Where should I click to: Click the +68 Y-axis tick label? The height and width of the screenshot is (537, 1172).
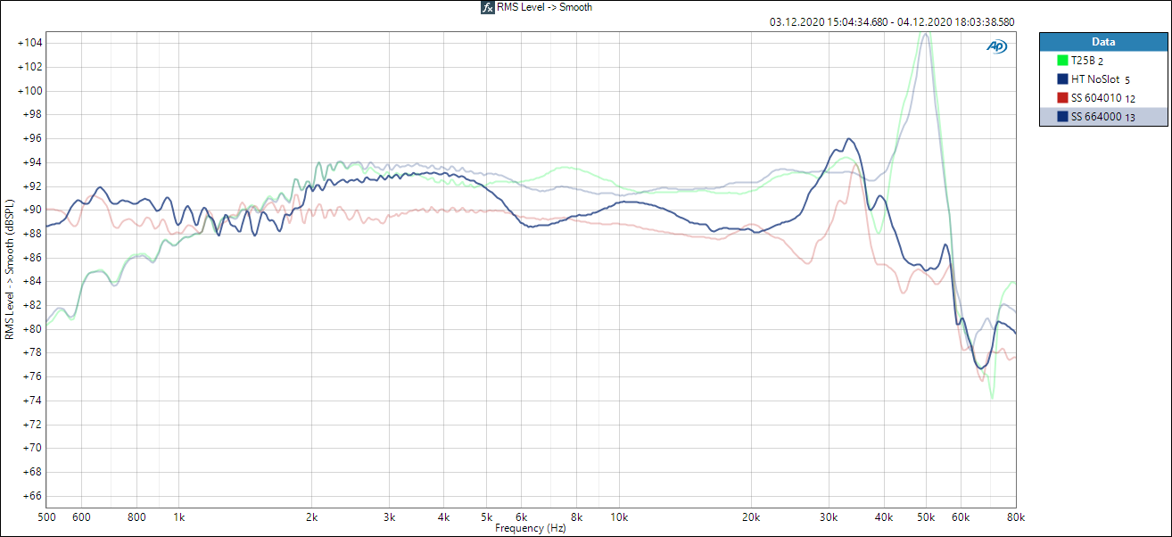pos(31,472)
